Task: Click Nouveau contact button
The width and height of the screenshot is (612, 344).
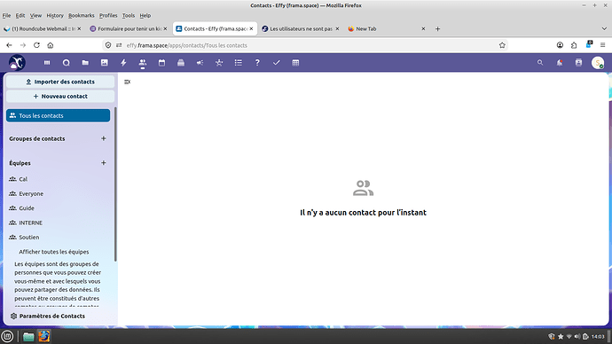Action: coord(60,97)
